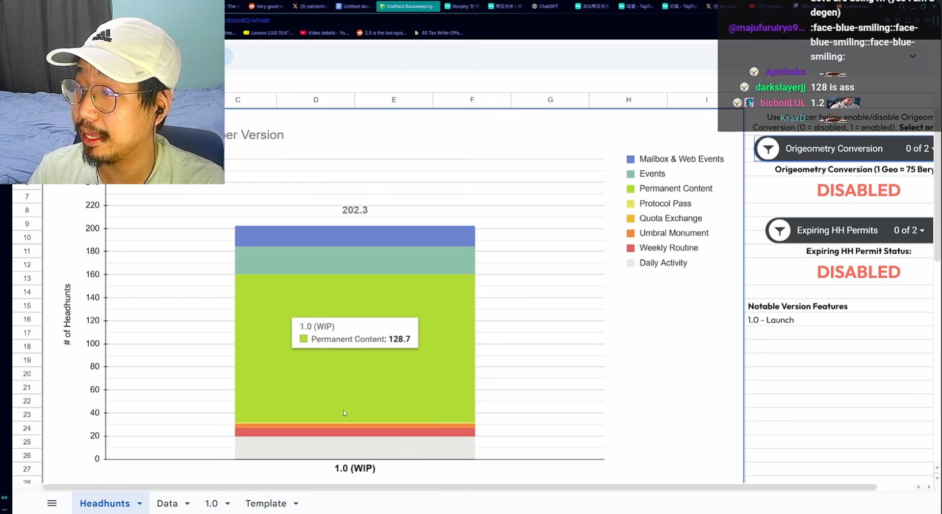The width and height of the screenshot is (942, 514).
Task: Click the Quota Exchange legend color swatch
Action: (x=630, y=219)
